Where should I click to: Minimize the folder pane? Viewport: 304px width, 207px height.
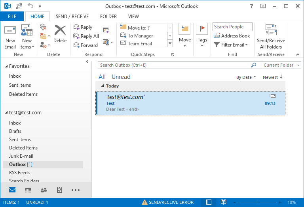click(87, 62)
